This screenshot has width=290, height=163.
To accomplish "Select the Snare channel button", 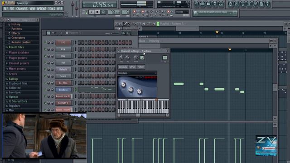I will (x=63, y=76).
